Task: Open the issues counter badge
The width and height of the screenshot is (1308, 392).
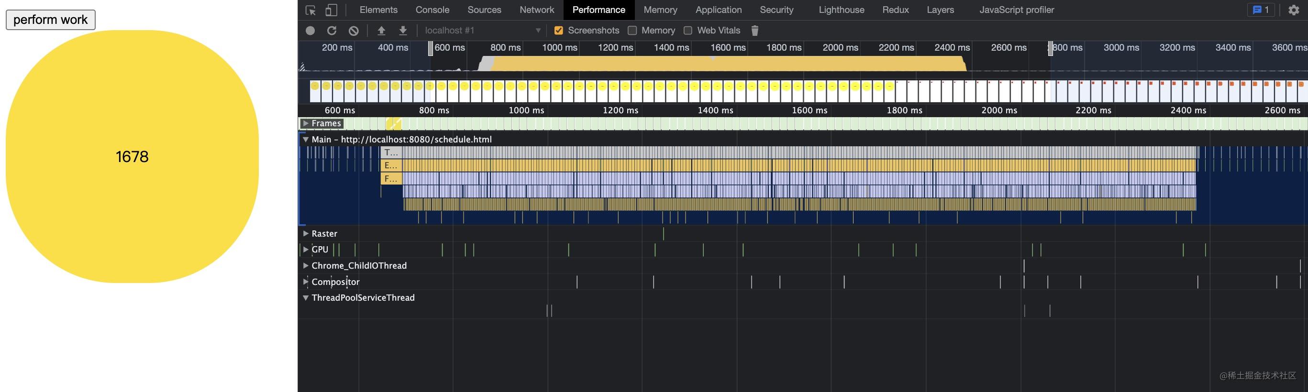Action: 1261,10
